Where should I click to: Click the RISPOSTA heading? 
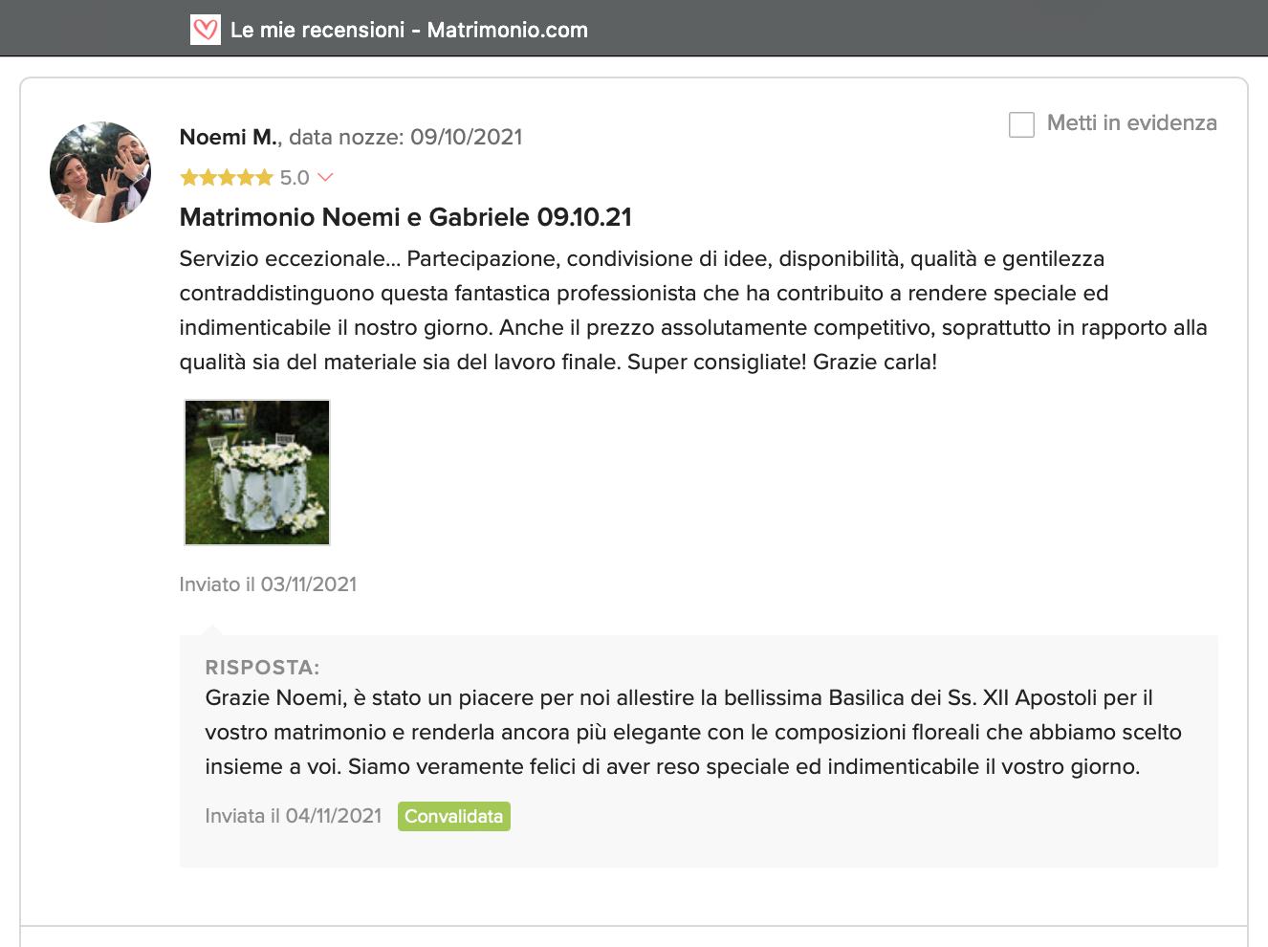tap(262, 668)
